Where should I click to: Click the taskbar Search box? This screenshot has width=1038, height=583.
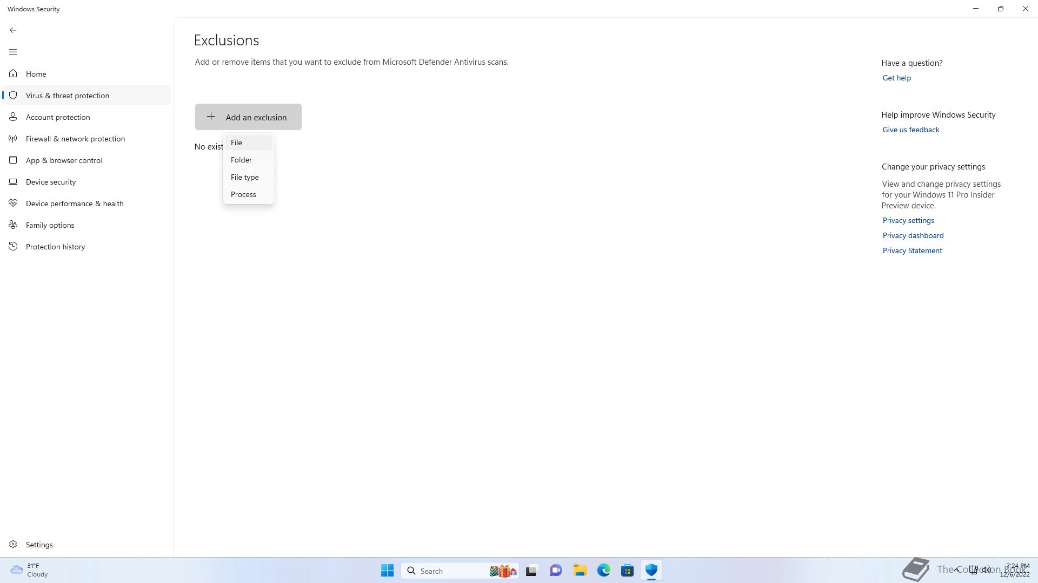tap(460, 571)
